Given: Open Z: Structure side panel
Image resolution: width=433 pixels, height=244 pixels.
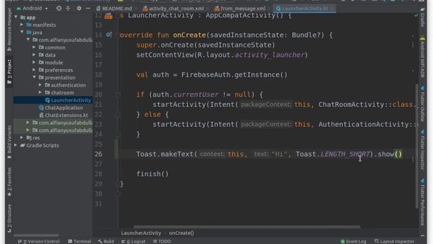Looking at the screenshot, I should pos(9,218).
